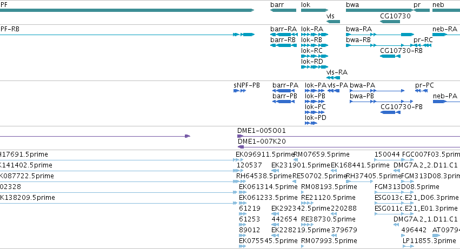Open the lok-RC transcript label
460x249 pixels.
pyautogui.click(x=312, y=51)
